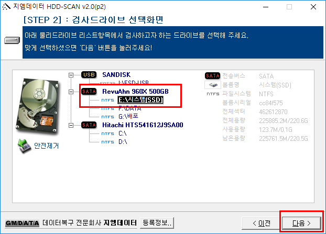Click the free capacity value 225761.5M/220.5G

(284, 139)
